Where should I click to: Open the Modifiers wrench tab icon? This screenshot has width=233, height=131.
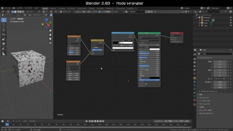(195, 82)
